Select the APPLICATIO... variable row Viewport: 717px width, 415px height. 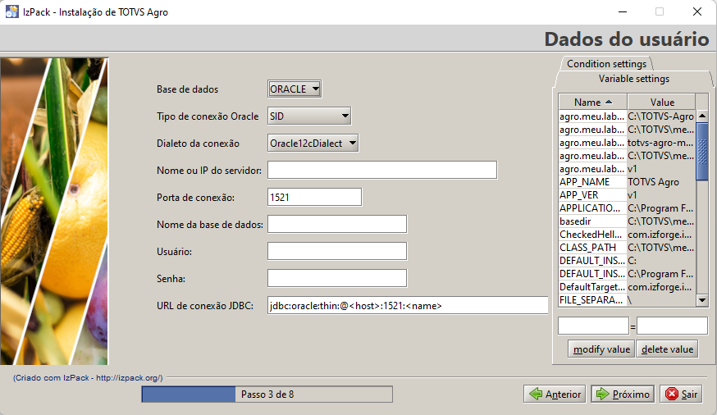627,208
